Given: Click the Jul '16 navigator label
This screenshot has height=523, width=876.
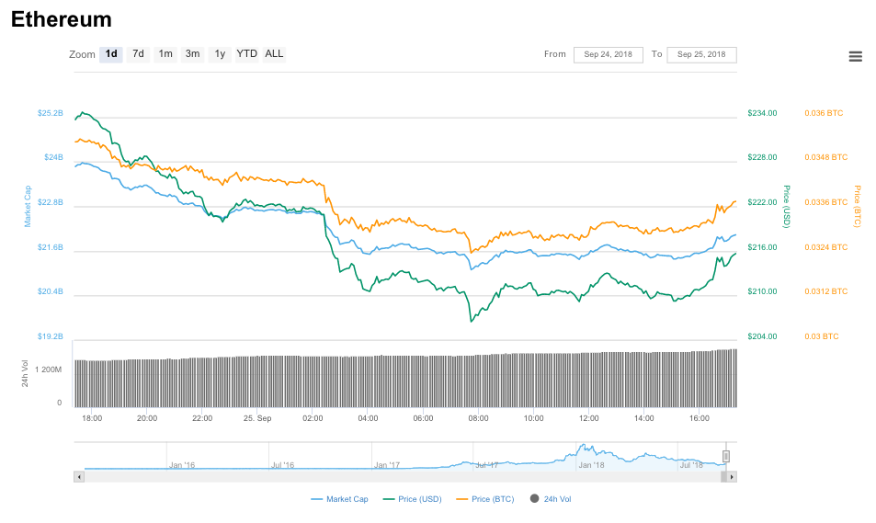Looking at the screenshot, I should coord(283,465).
